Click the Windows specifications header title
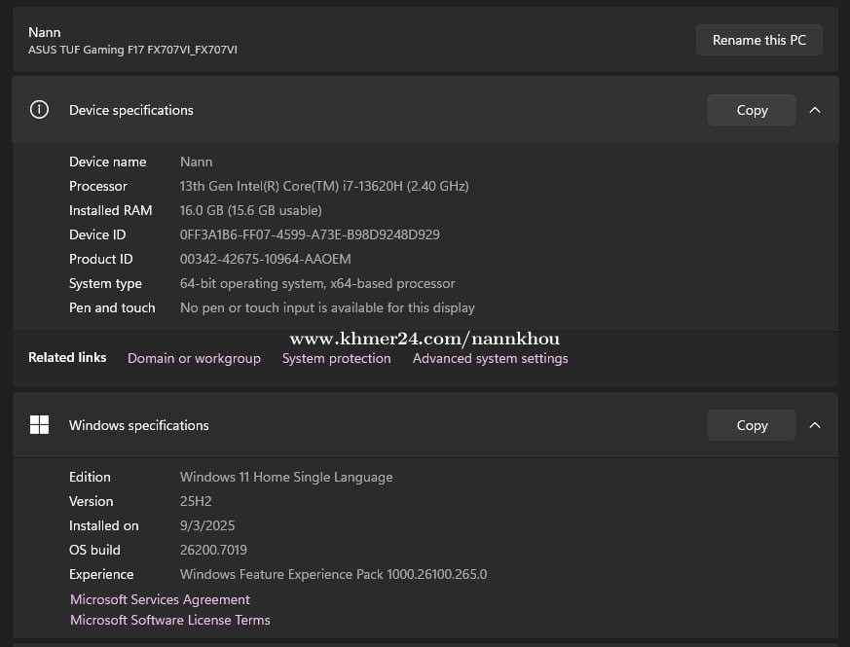Viewport: 850px width, 647px height. click(x=138, y=425)
